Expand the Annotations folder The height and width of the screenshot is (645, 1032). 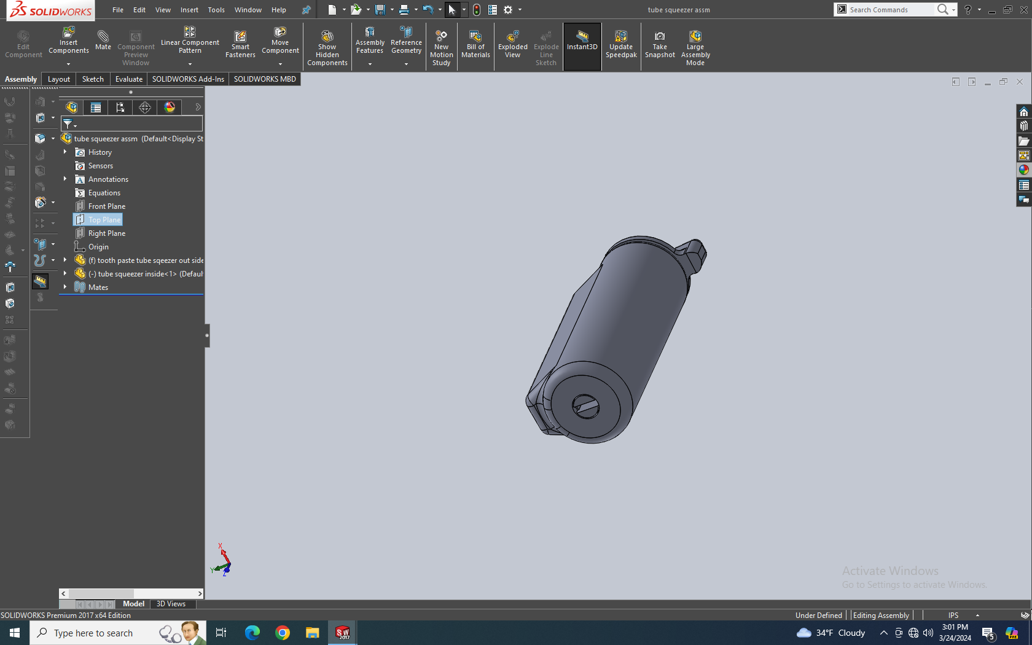(x=65, y=179)
